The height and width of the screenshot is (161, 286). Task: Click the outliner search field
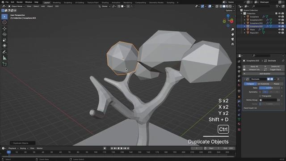(261, 6)
